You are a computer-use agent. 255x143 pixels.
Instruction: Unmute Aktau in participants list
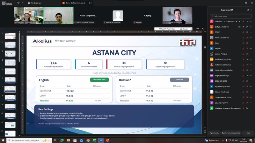[x=243, y=43]
